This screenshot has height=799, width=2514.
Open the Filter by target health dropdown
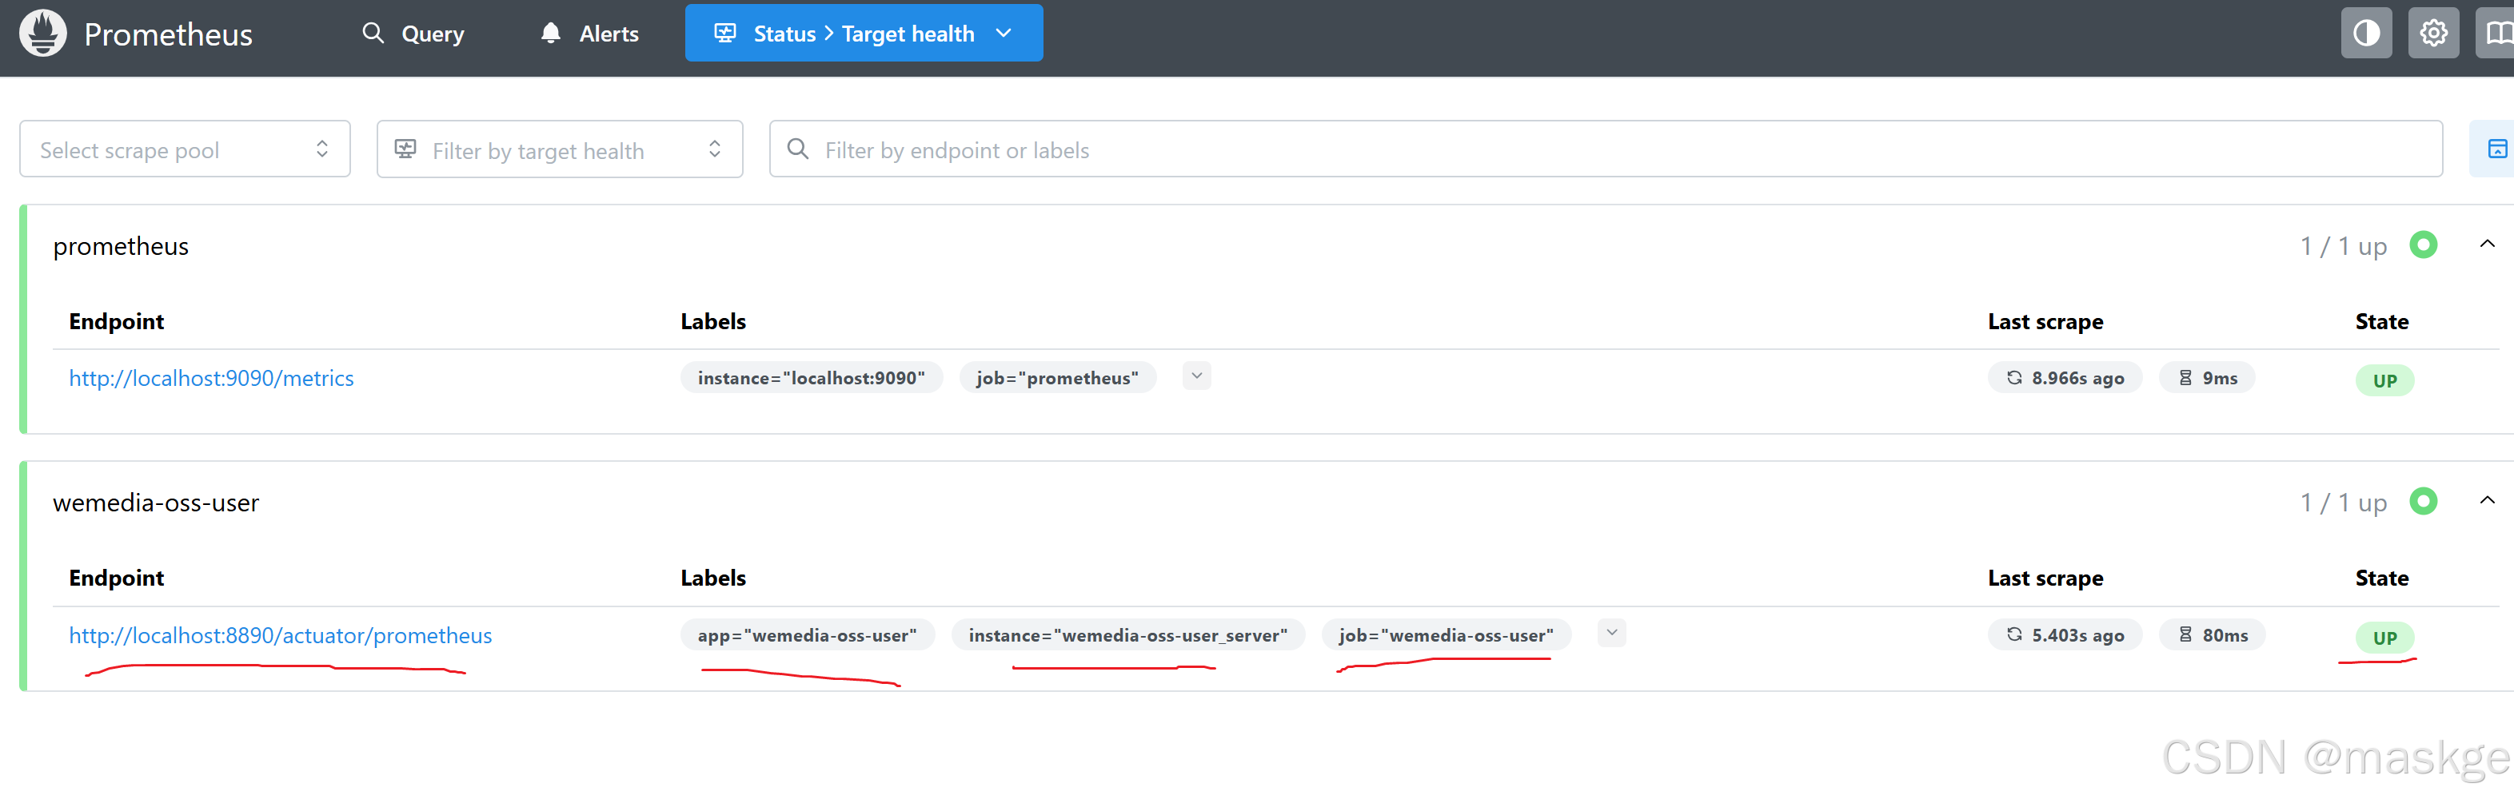(559, 149)
